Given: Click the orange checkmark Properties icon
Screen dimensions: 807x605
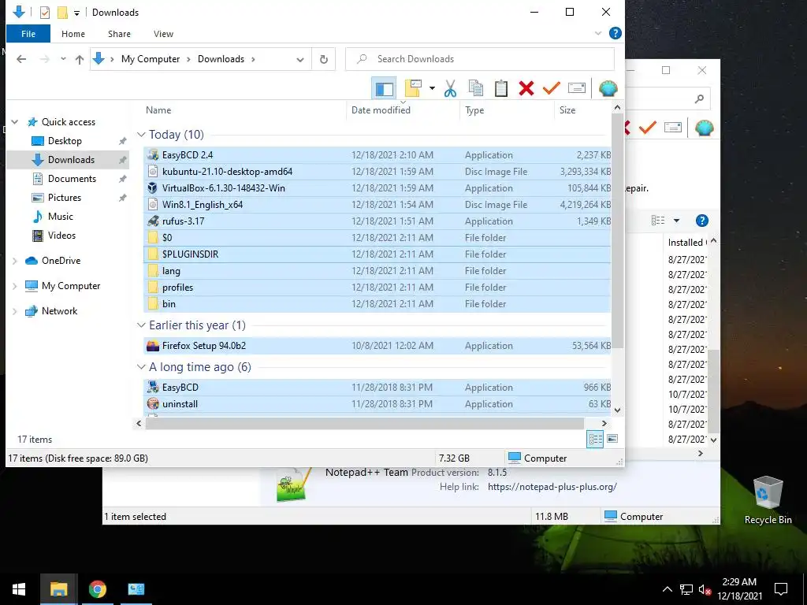Looking at the screenshot, I should coord(551,88).
